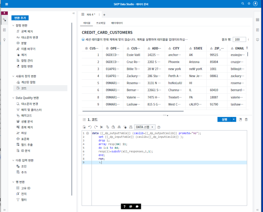Collapse the Data Quality 변환 section

(x=13, y=98)
